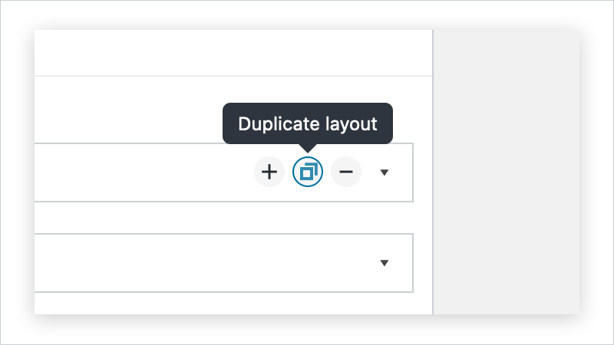Viewport: 614px width, 345px height.
Task: Click the word Duplicate in the tooltip
Action: point(277,124)
